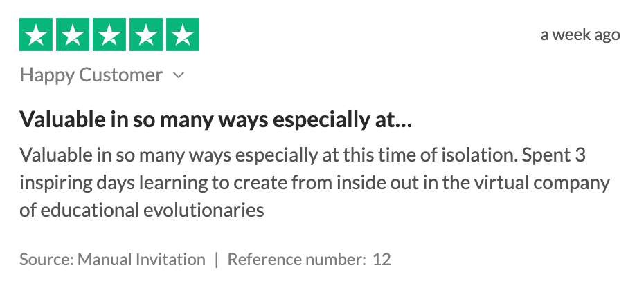Click the fourth green star

coord(146,35)
